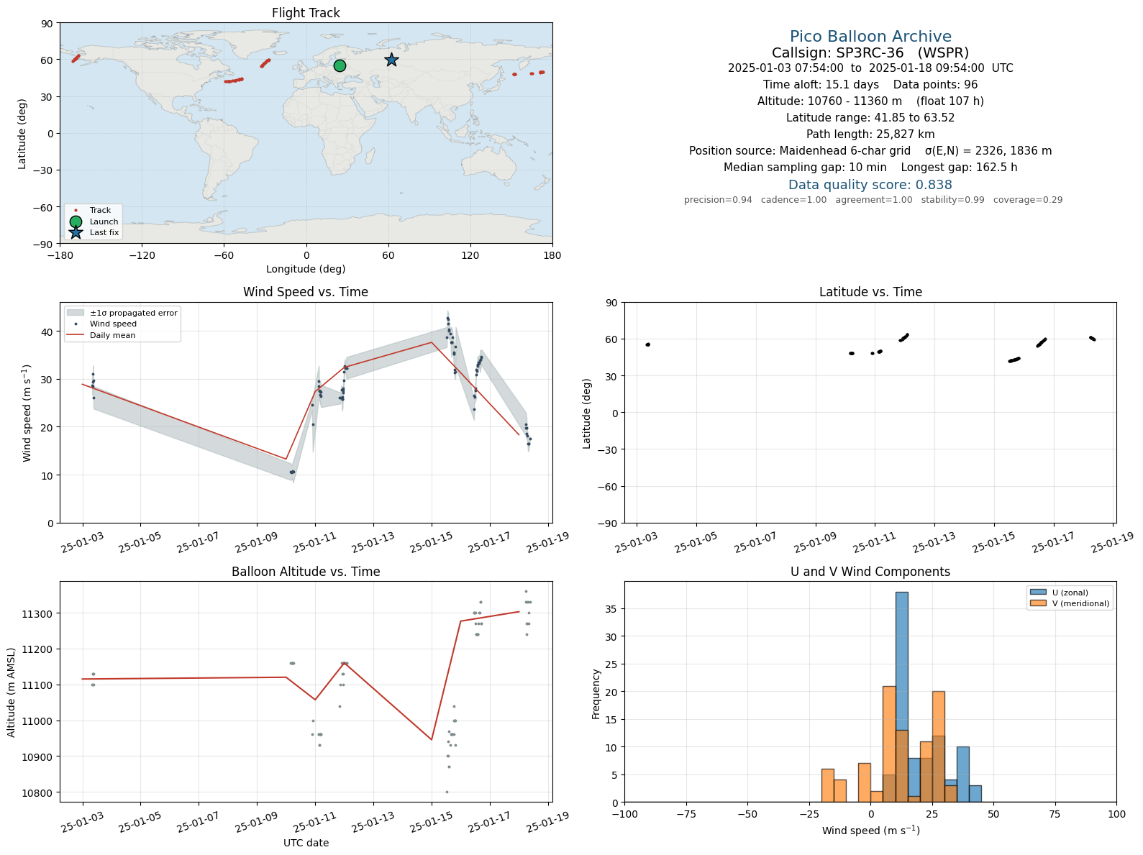Click the blue U (zonal) legend swatch
The height and width of the screenshot is (855, 1143).
(x=1037, y=593)
